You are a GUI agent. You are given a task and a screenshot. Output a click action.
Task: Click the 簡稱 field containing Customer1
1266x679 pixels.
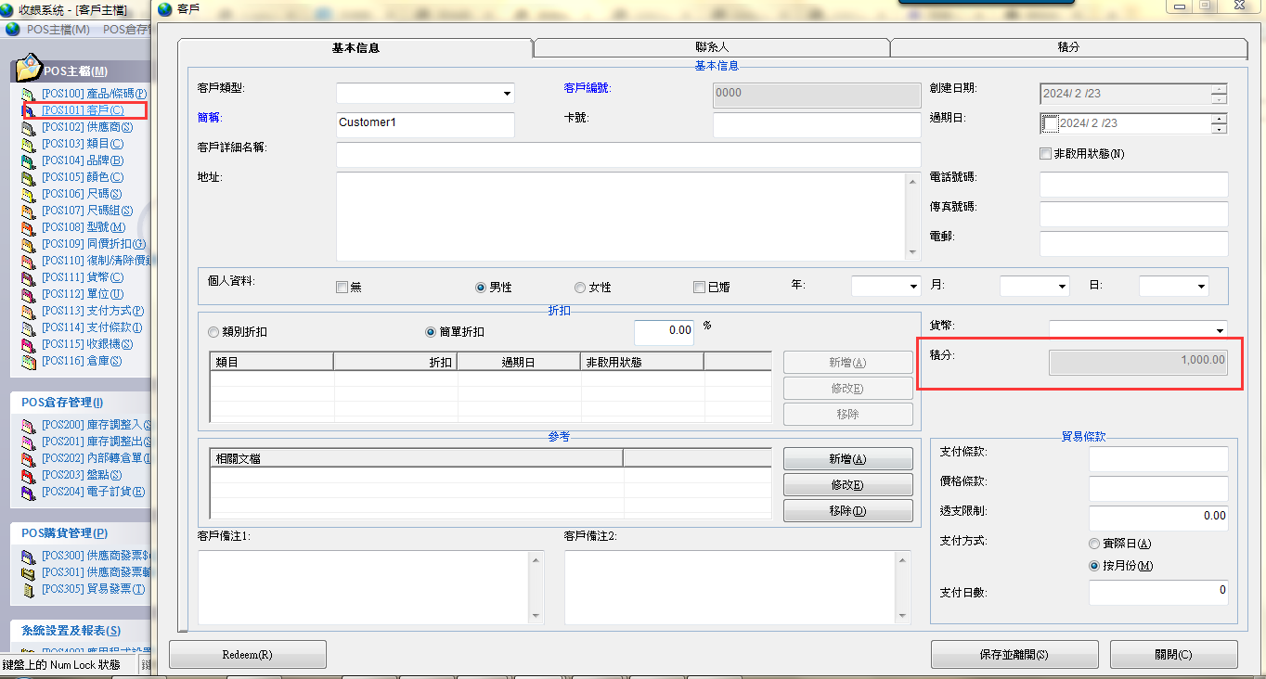tap(425, 124)
